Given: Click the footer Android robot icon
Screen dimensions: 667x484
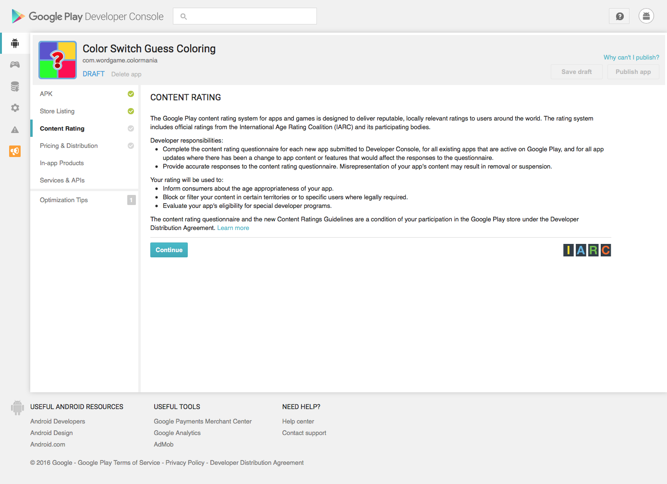Looking at the screenshot, I should [17, 408].
